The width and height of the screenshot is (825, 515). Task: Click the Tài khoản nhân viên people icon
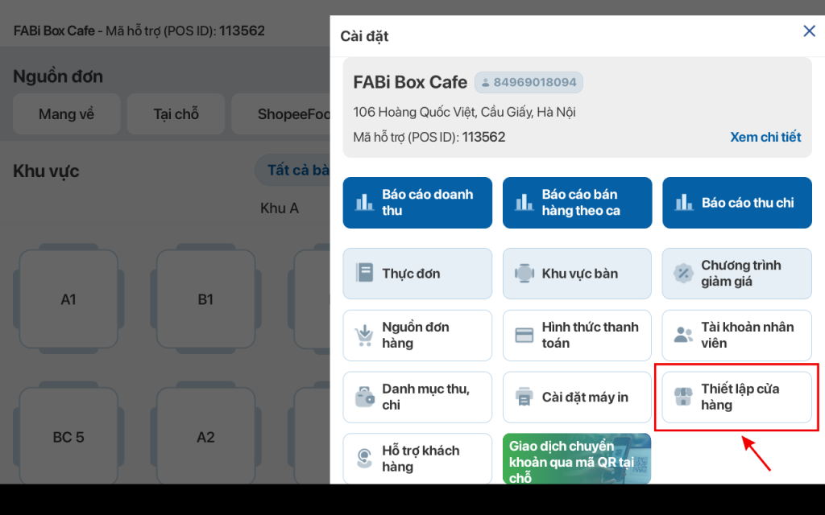pyautogui.click(x=683, y=335)
